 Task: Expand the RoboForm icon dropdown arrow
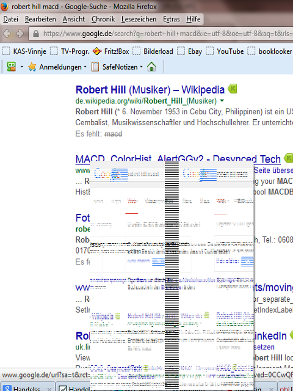22,67
